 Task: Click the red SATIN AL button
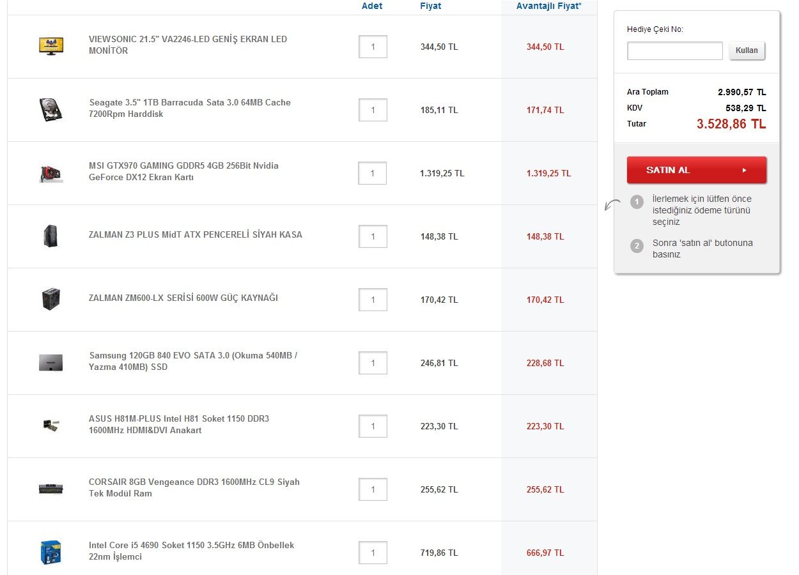(x=697, y=170)
